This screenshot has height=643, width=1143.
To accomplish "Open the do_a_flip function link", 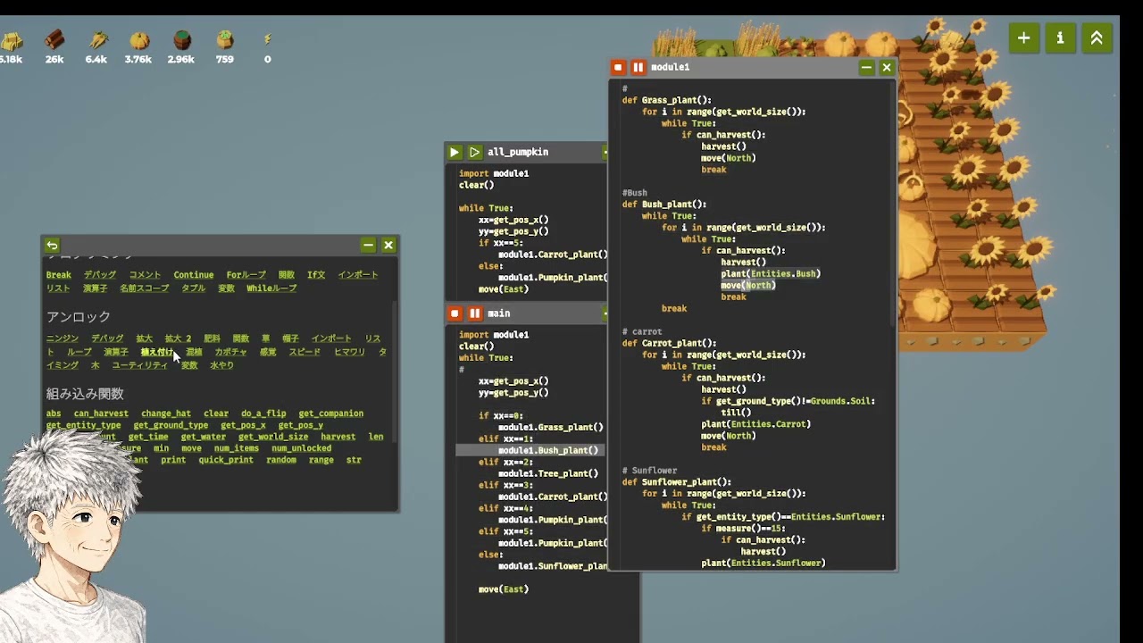I will (x=263, y=413).
